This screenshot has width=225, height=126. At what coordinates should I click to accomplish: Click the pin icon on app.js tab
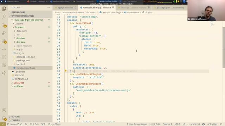pos(75,8)
